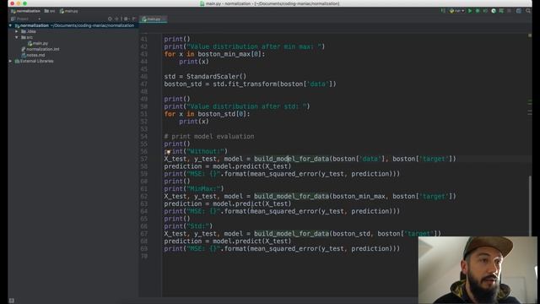Click the Search Everywhere magnifier icon
Image resolution: width=540 pixels, height=304 pixels.
pyautogui.click(x=528, y=11)
